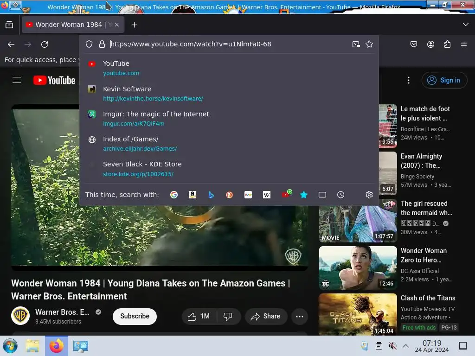475x356 pixels.
Task: Open the Windows-style start menu
Action: (10, 346)
